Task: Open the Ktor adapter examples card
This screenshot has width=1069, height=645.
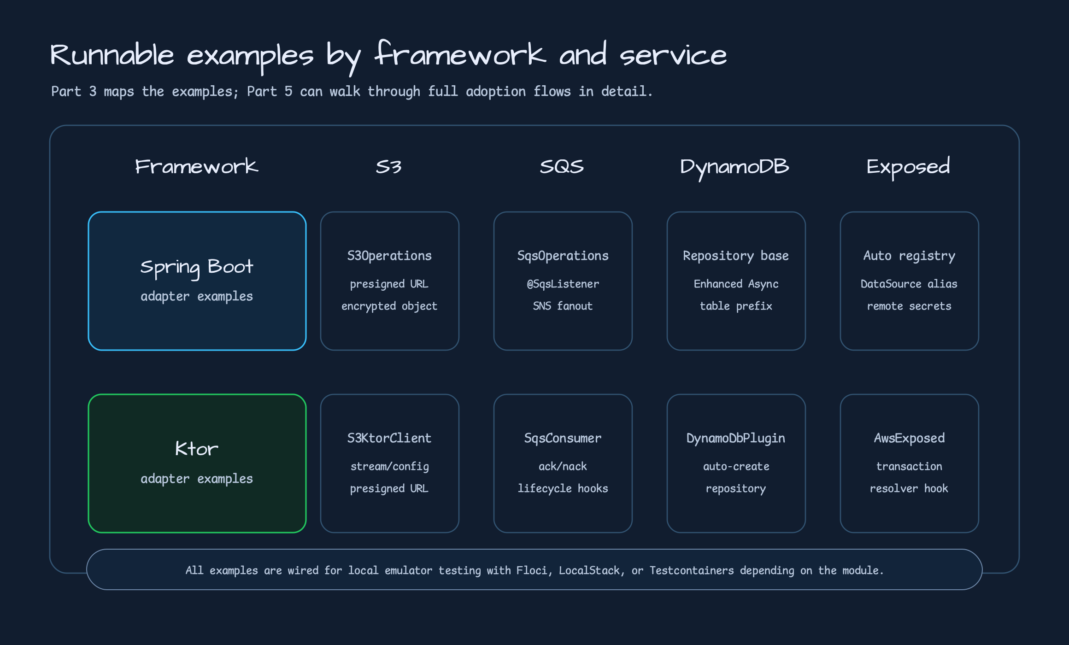Action: coord(197,463)
